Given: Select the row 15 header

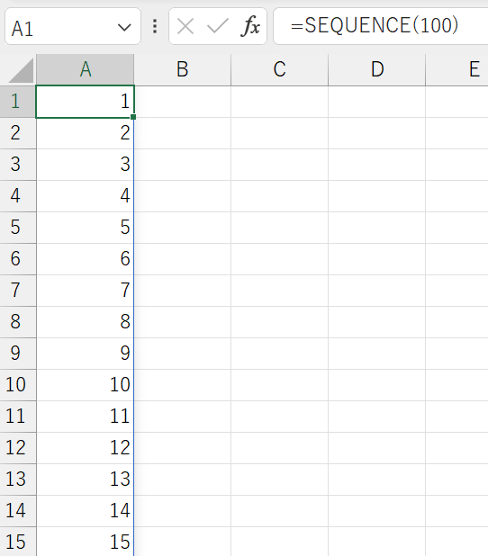Looking at the screenshot, I should [x=18, y=542].
